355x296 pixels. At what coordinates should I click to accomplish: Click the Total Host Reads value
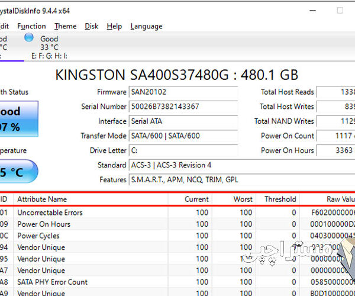(x=335, y=92)
